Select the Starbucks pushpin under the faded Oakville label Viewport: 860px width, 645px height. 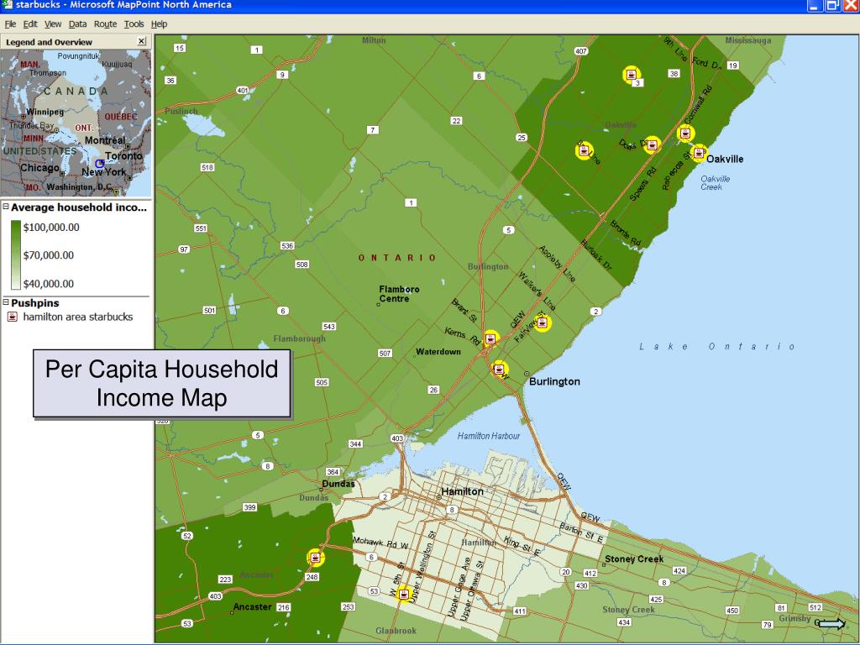(652, 144)
